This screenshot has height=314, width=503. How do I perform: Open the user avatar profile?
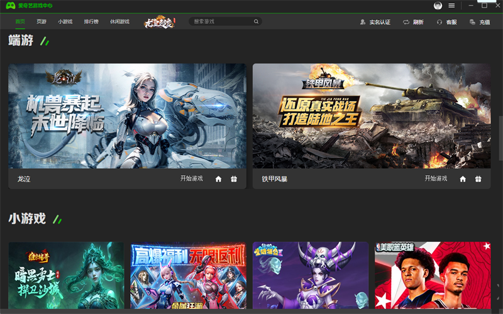click(x=438, y=6)
